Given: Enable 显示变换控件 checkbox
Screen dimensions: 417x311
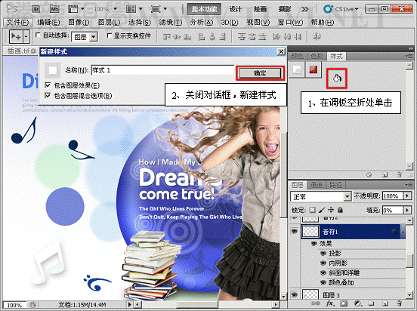Looking at the screenshot, I should coord(109,35).
